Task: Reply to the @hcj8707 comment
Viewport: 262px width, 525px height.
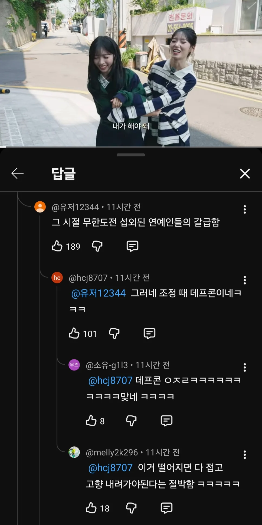Action: click(149, 333)
